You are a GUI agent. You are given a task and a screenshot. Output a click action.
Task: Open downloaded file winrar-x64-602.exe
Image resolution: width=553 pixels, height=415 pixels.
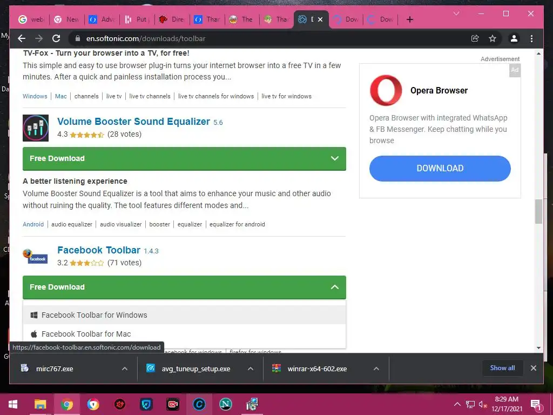click(x=317, y=369)
